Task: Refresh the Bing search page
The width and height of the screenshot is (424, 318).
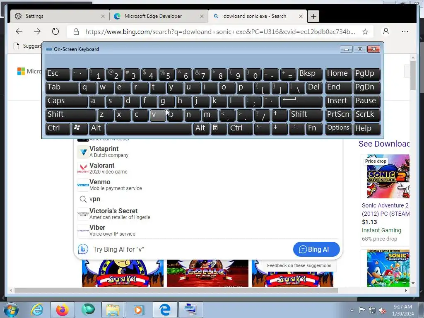Action: (x=55, y=31)
